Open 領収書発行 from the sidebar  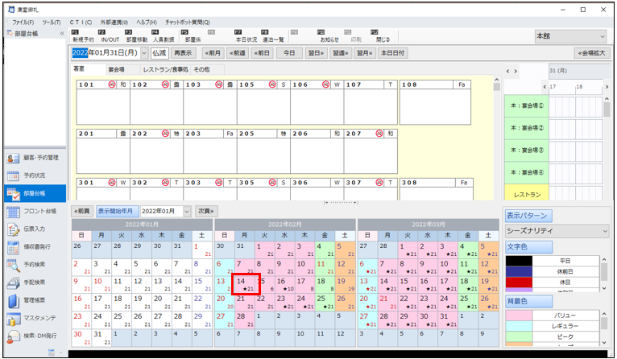click(x=13, y=247)
